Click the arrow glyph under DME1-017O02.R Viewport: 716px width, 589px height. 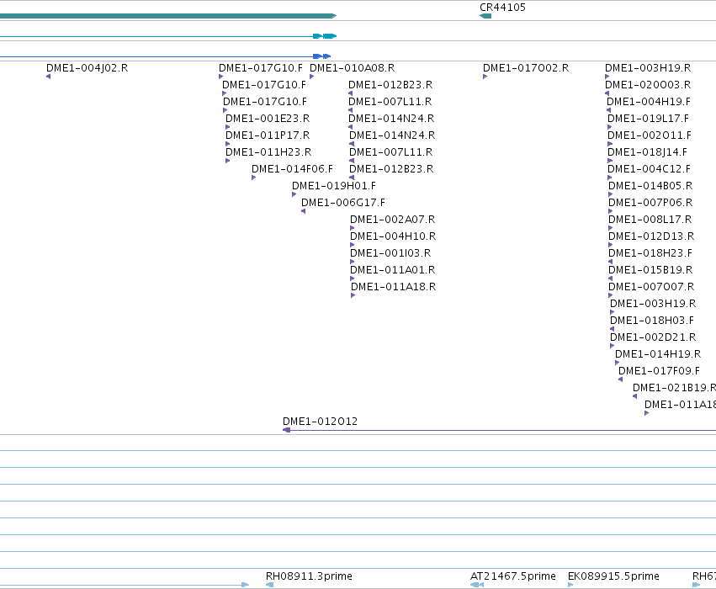point(485,77)
